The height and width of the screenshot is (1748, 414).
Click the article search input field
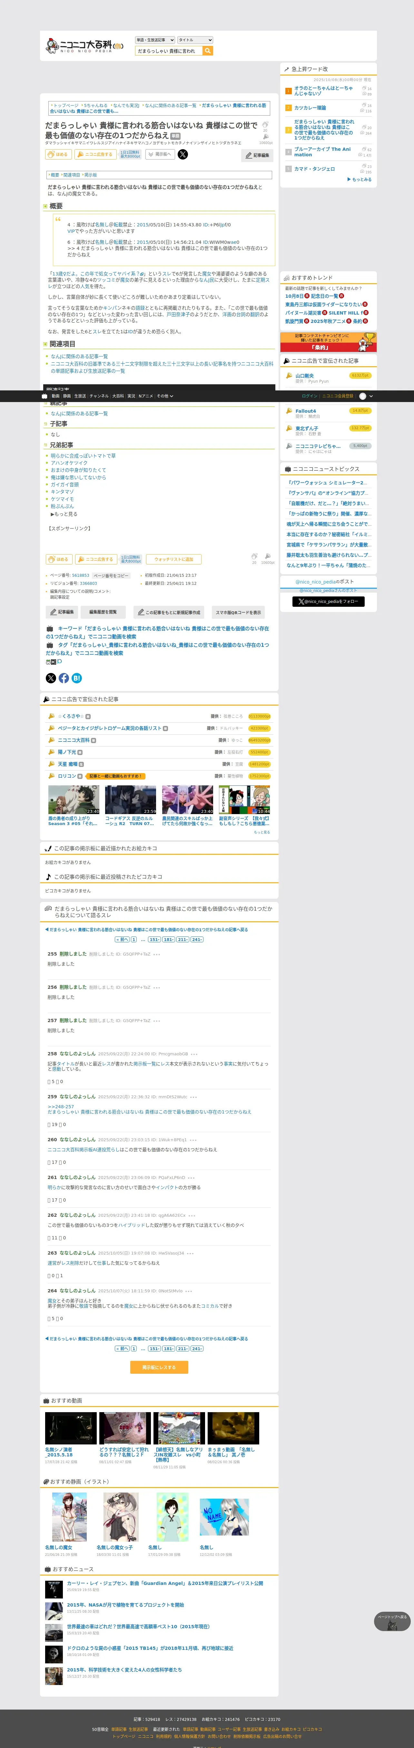[169, 51]
